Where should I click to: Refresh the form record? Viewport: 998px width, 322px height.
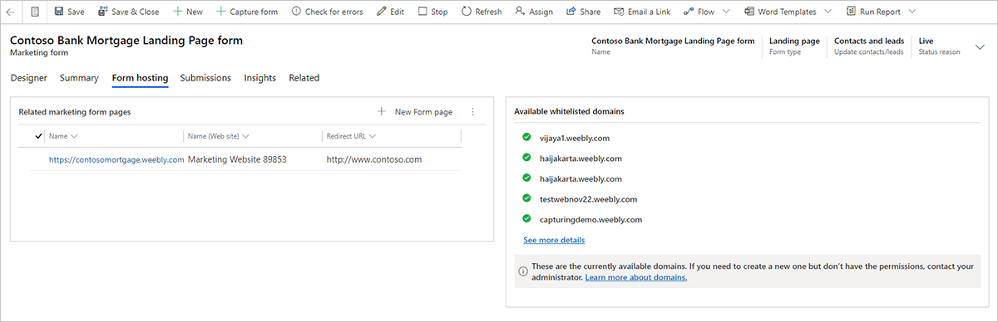[481, 12]
